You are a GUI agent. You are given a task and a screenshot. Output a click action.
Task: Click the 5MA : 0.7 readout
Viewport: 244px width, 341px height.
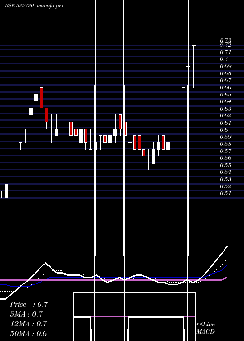(x=26, y=314)
